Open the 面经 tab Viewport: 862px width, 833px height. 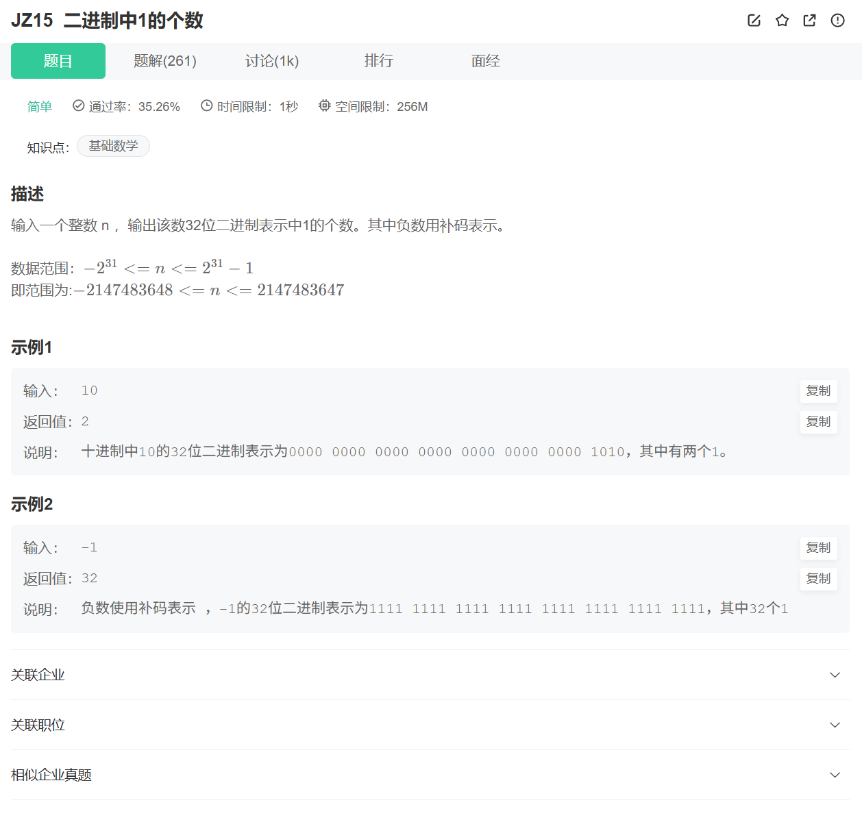tap(486, 61)
